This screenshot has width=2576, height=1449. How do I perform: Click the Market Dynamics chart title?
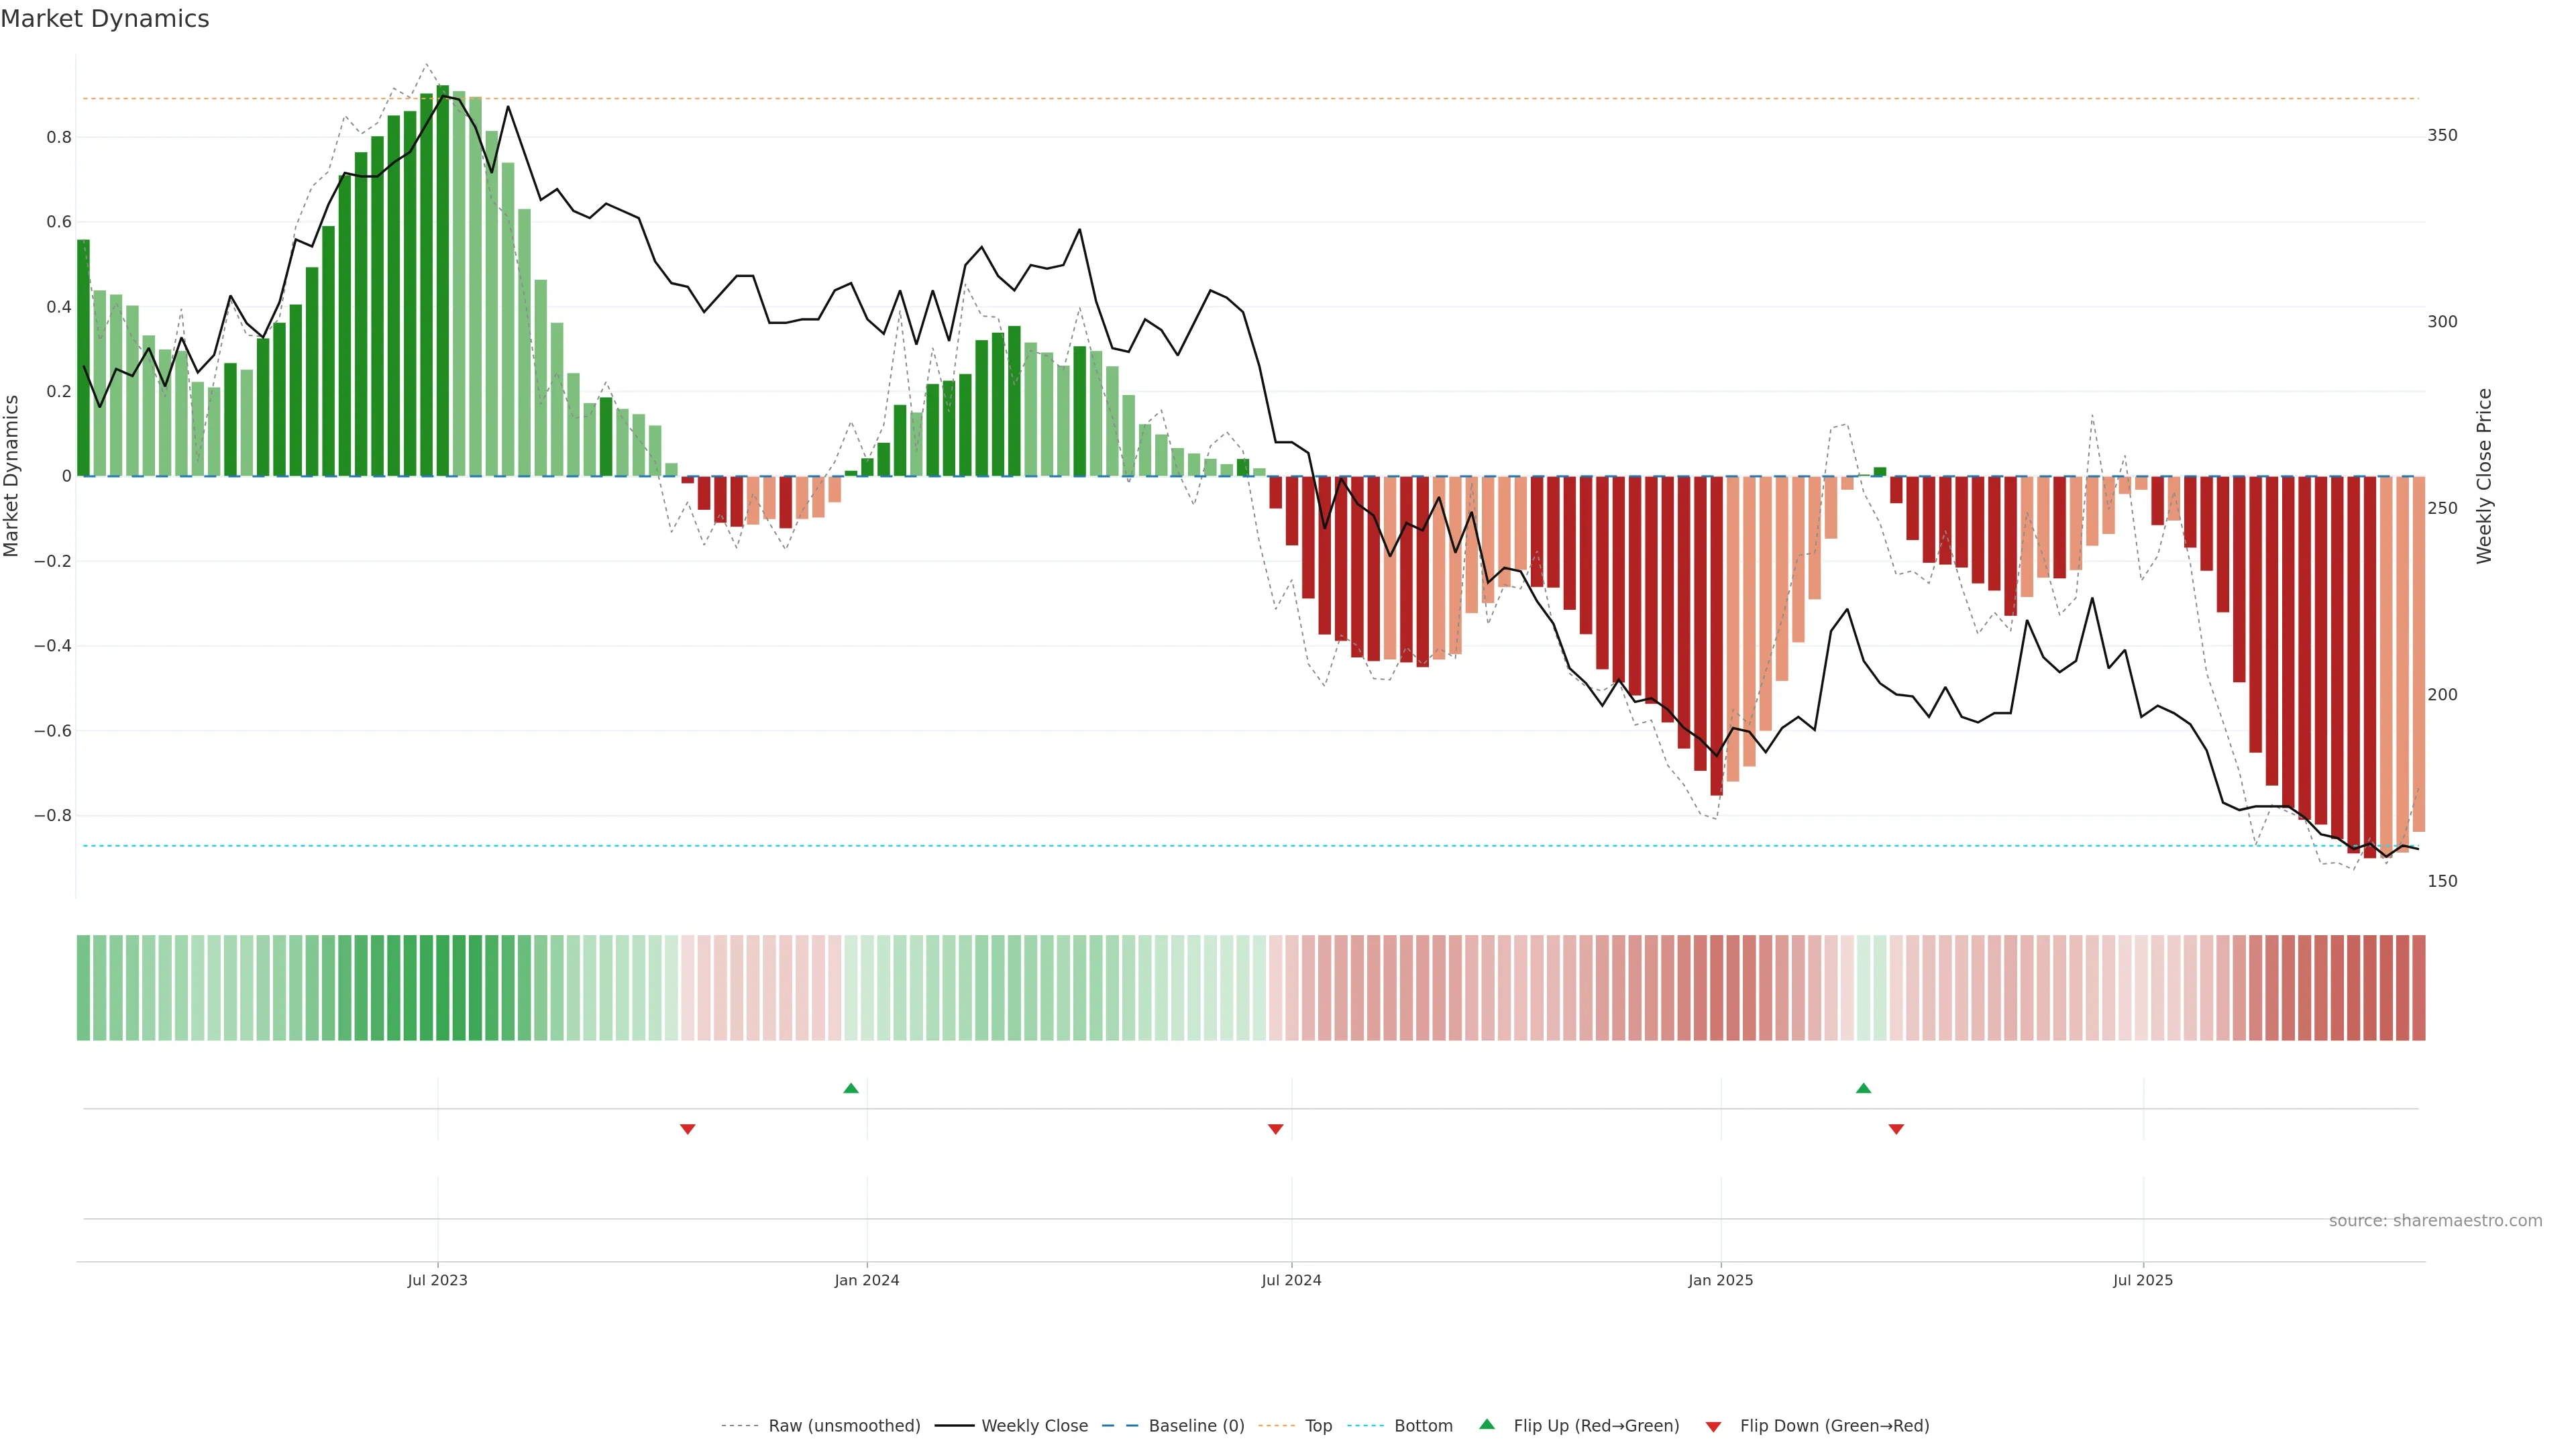coord(105,19)
